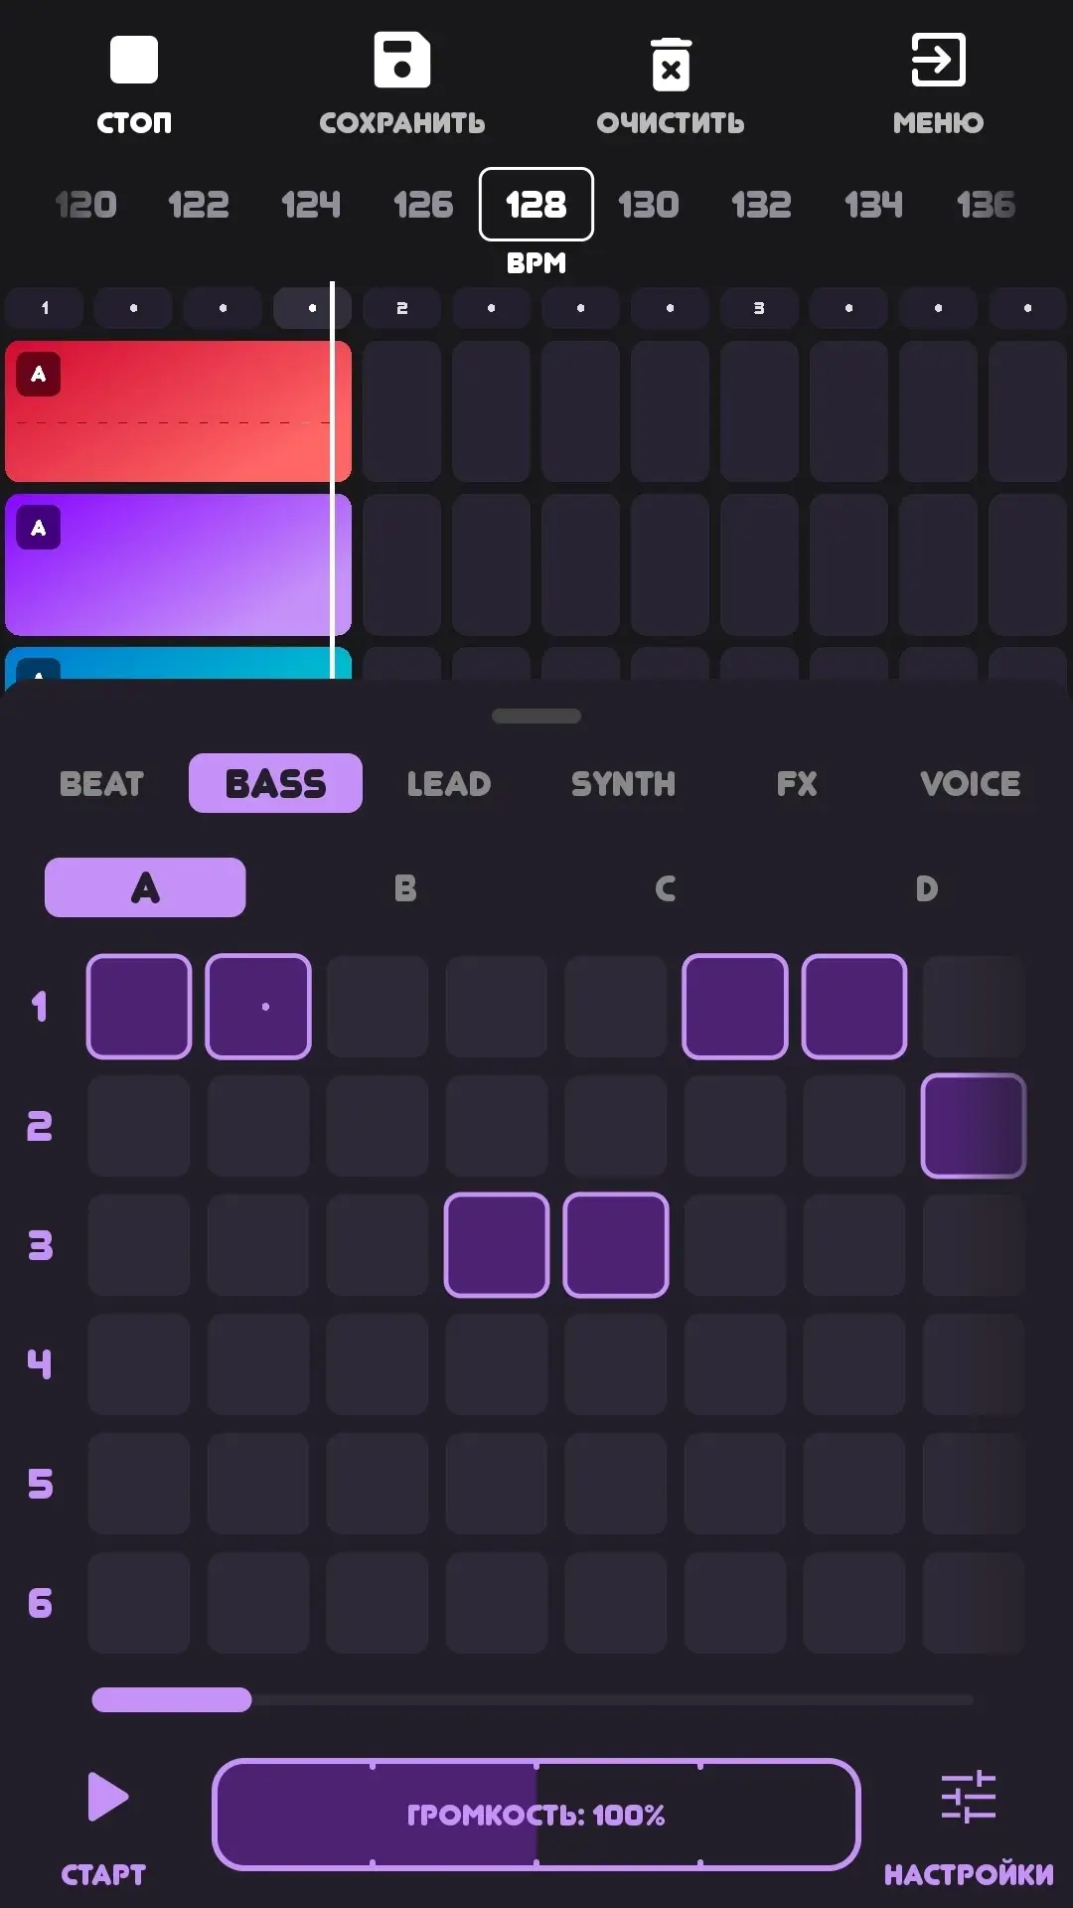Select the 128 BPM value
The height and width of the screenshot is (1908, 1073).
pyautogui.click(x=536, y=205)
